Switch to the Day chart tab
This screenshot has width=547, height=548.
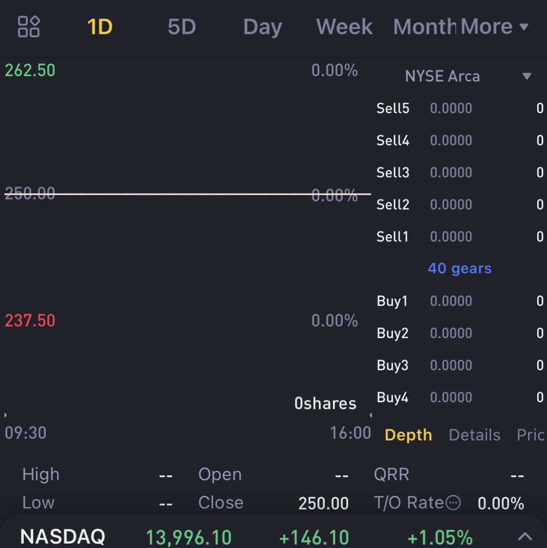tap(263, 27)
